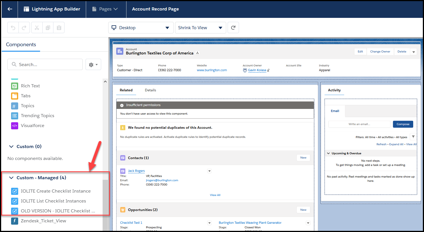Viewport: 424px width, 232px height.
Task: Open the Shrink To View dropdown
Action: coord(200,28)
